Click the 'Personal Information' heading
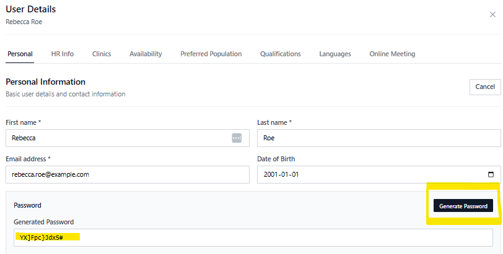The image size is (503, 254). [46, 82]
